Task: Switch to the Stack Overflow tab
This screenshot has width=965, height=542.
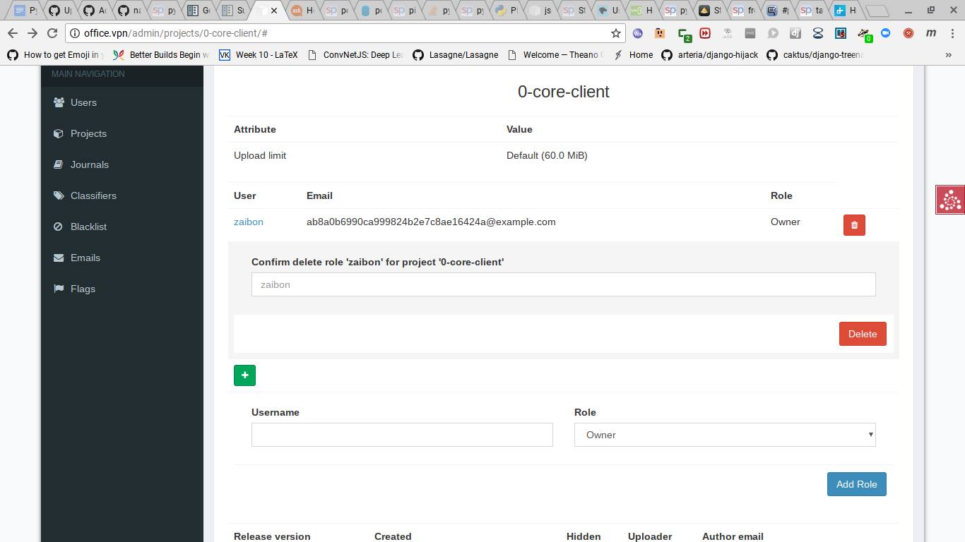Action: click(442, 11)
